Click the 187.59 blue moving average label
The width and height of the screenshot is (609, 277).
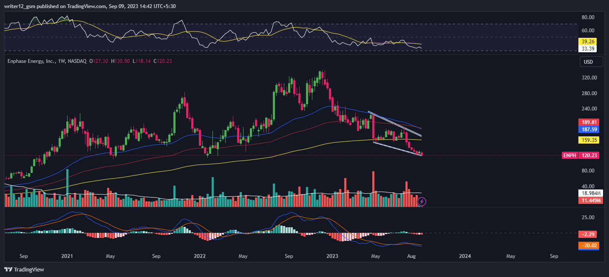coord(589,129)
